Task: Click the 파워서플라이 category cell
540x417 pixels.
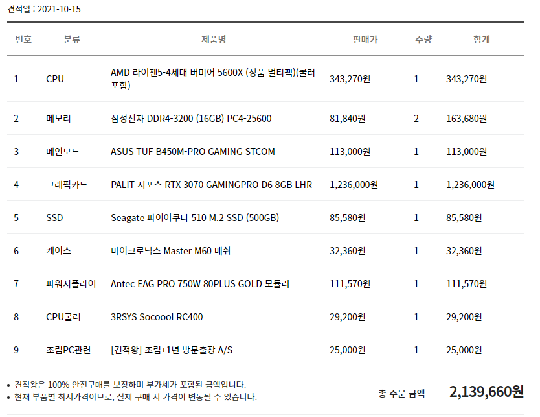Action: pyautogui.click(x=71, y=284)
